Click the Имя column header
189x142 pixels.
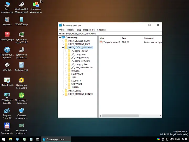[110, 38]
